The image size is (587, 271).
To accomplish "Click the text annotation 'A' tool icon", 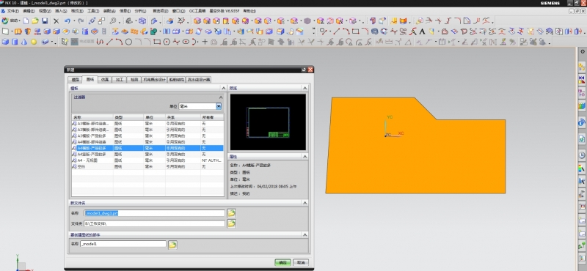I will [x=423, y=31].
